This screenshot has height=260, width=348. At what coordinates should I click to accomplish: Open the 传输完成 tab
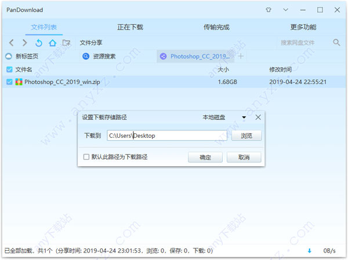click(x=216, y=27)
